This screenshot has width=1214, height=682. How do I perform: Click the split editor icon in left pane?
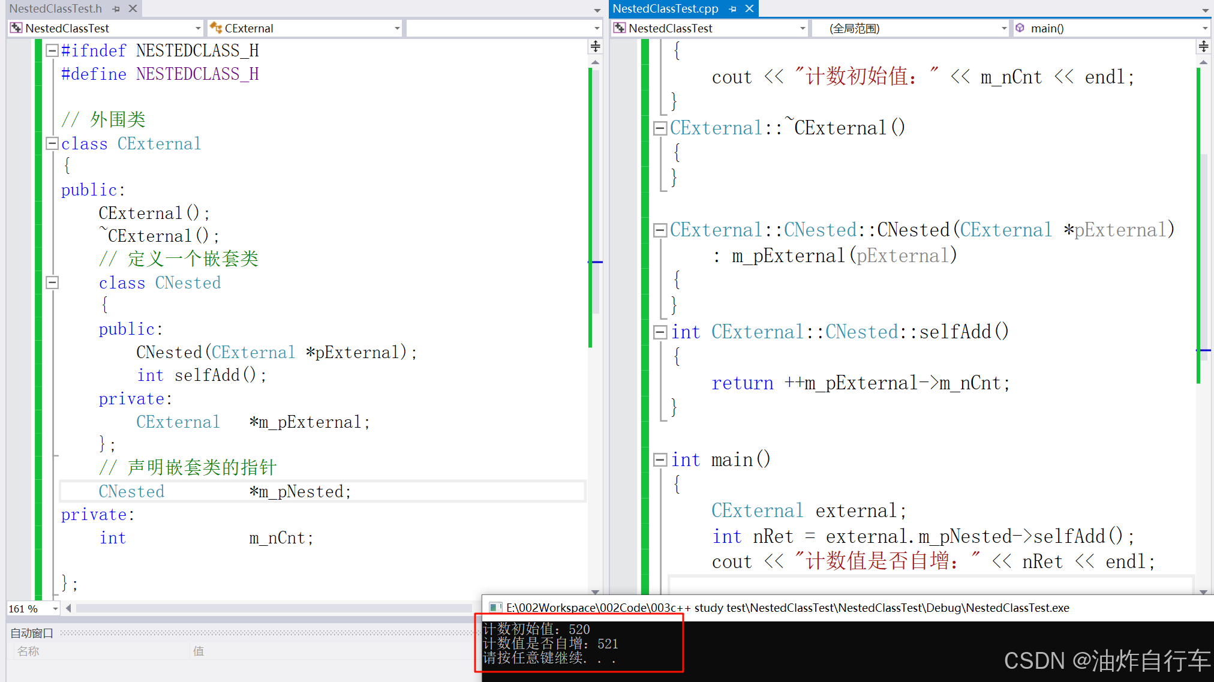coord(595,46)
